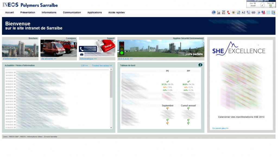Screen dimensions: 278x158
Task: Click the PP value 96.8% / 94.3%
Action: click(188, 84)
